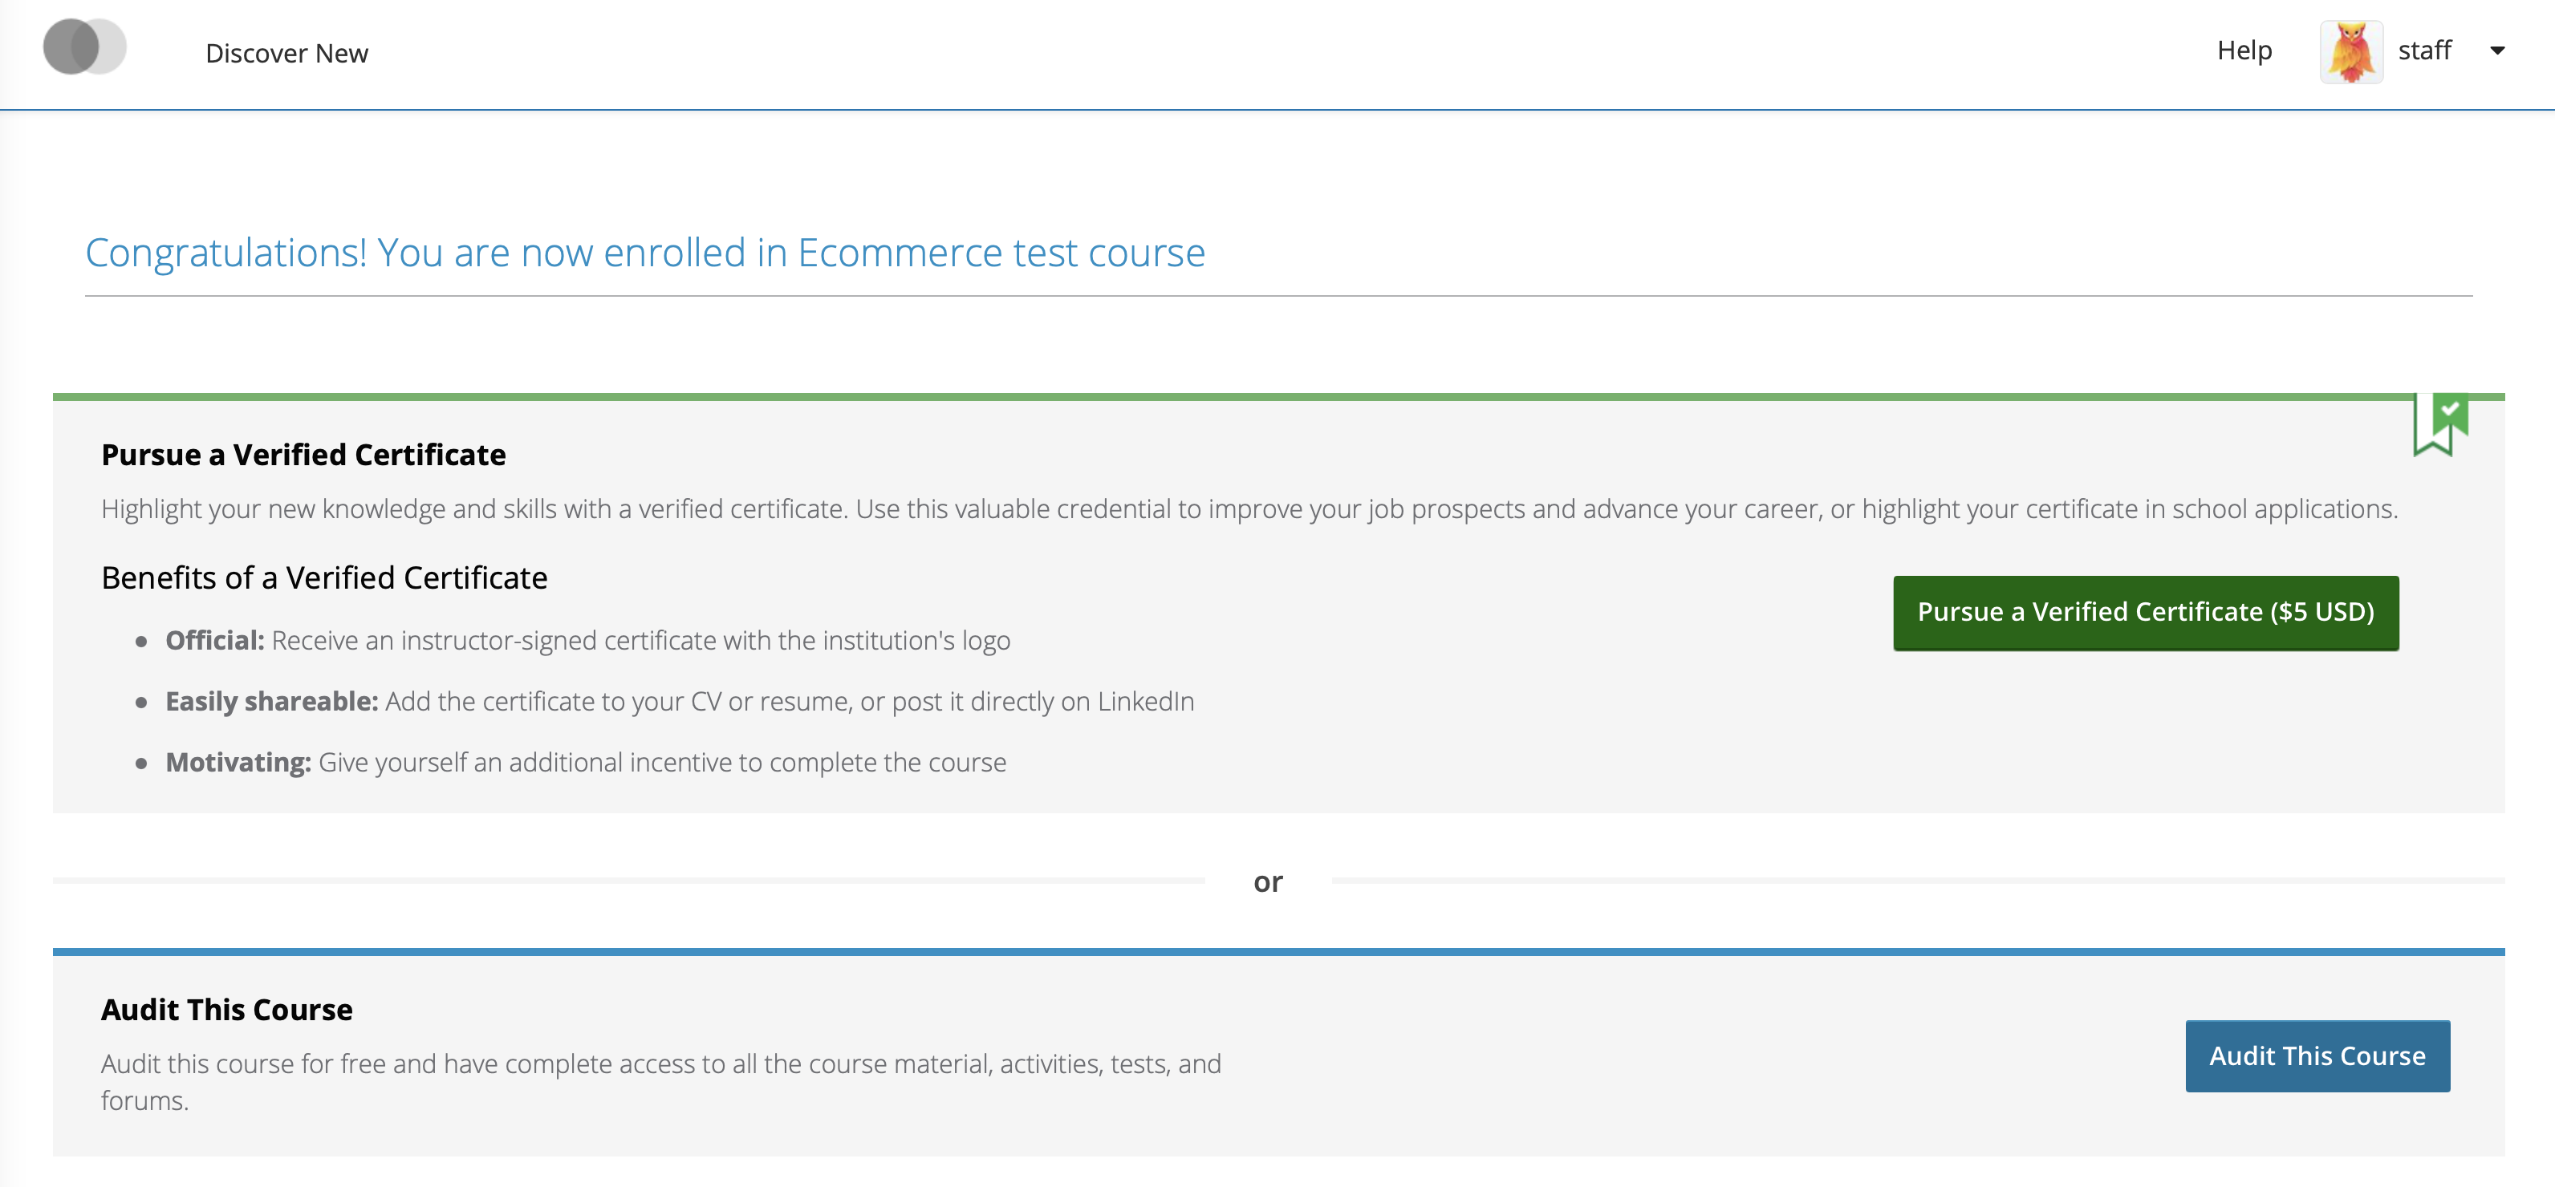Click the 'or' divider between options
Screen dimensions: 2555x1187
[1269, 881]
